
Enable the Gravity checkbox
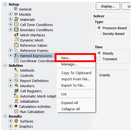(97, 75)
